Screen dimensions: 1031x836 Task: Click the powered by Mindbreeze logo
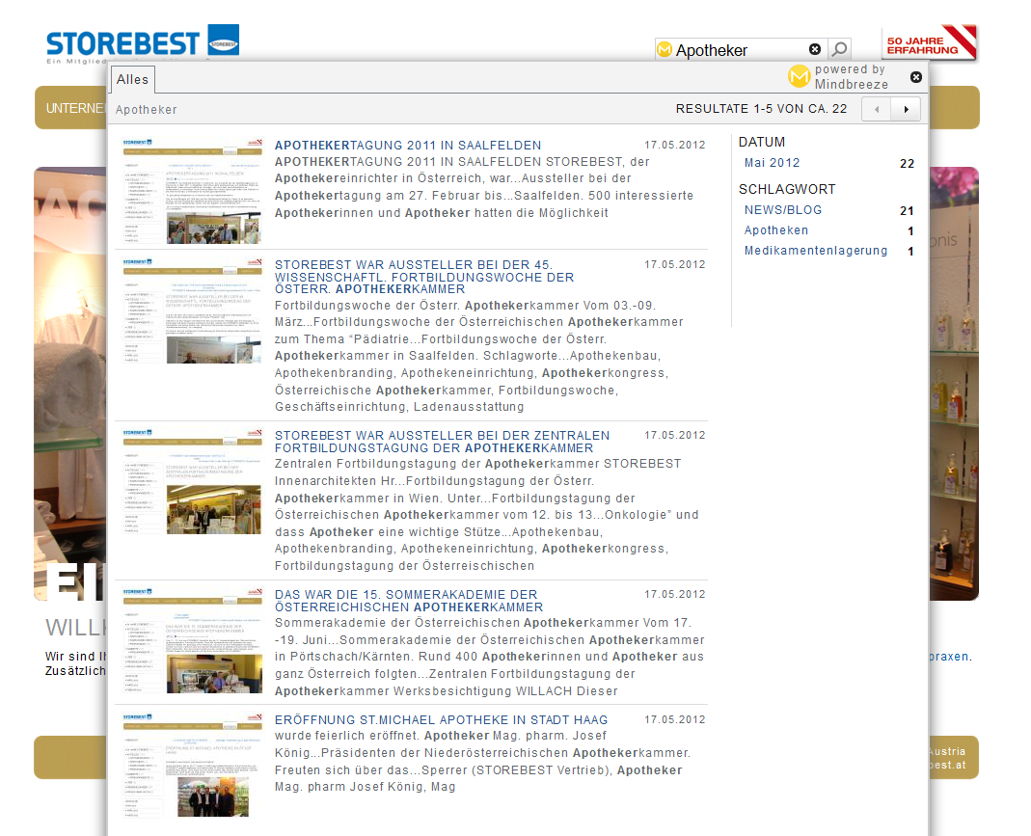pos(838,77)
